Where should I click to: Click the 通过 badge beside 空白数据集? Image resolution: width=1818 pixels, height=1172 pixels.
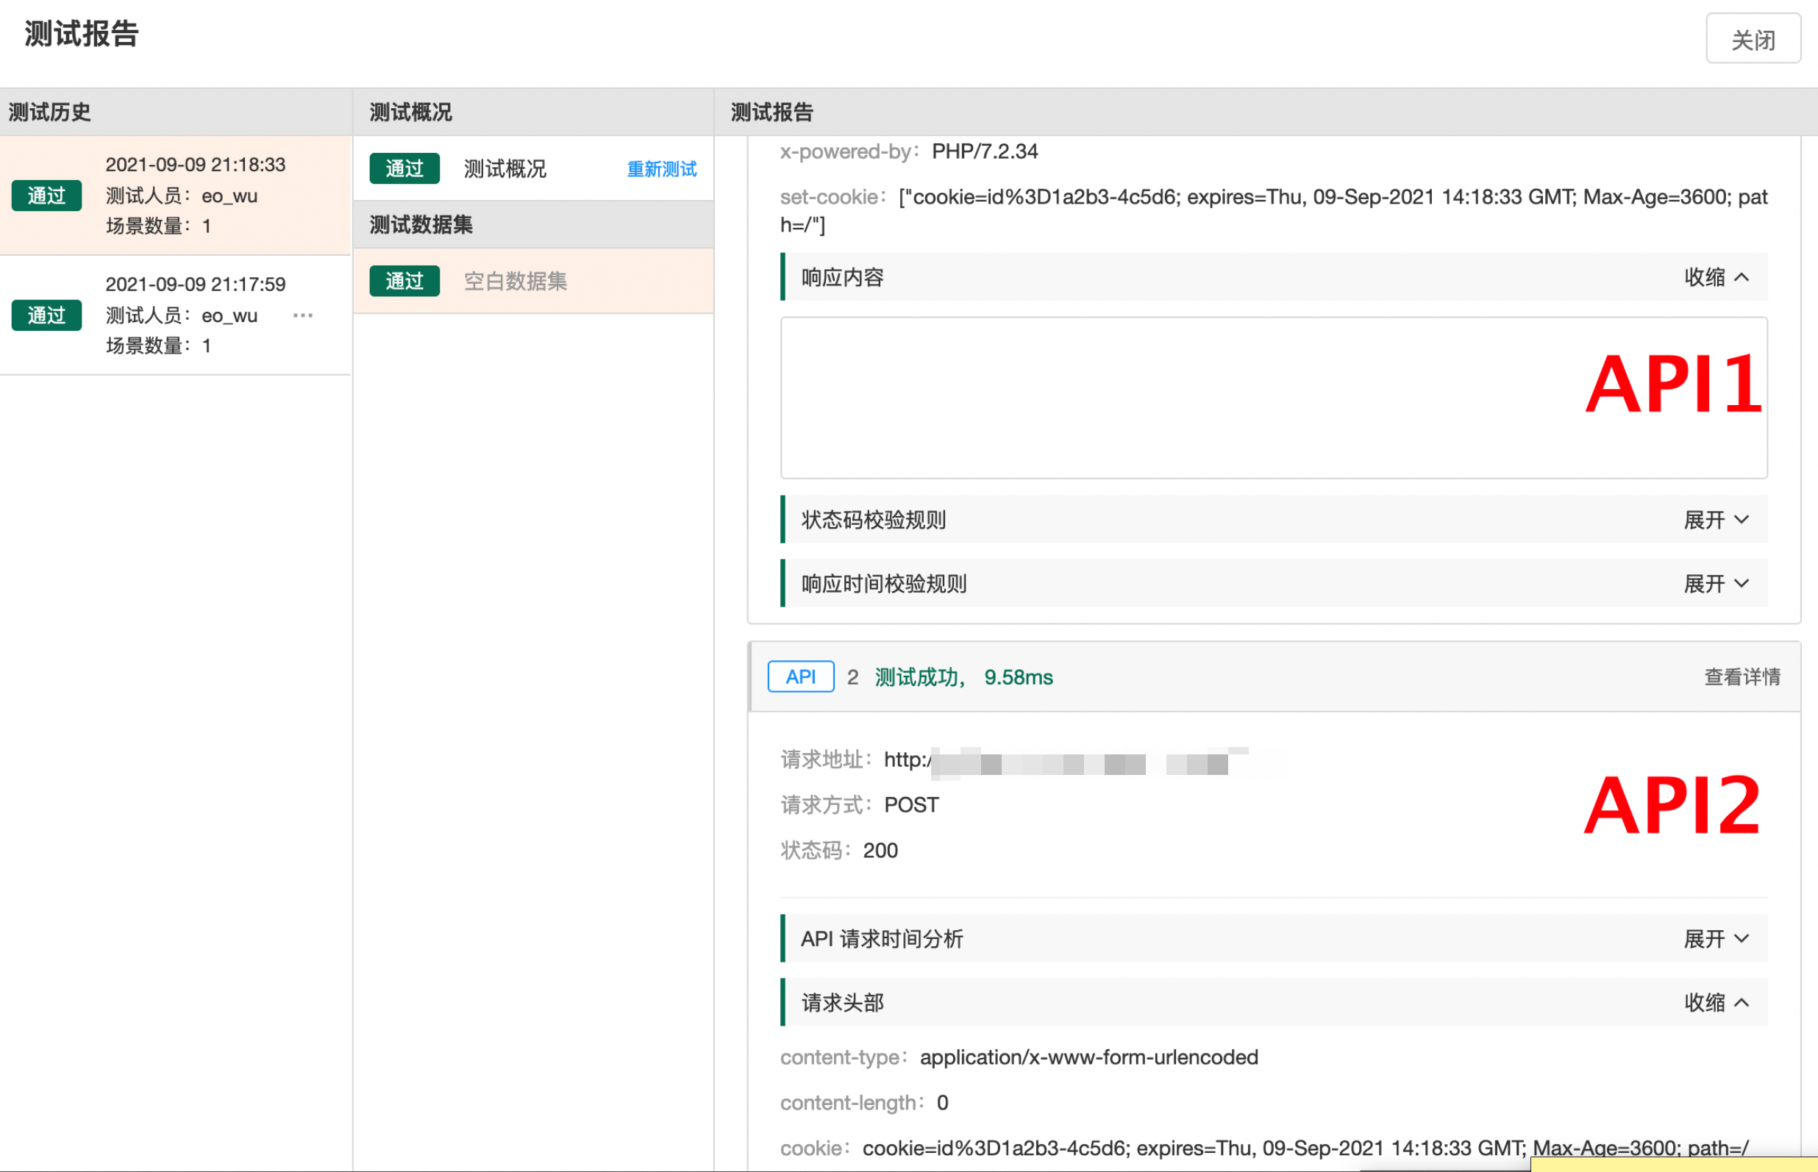point(404,281)
